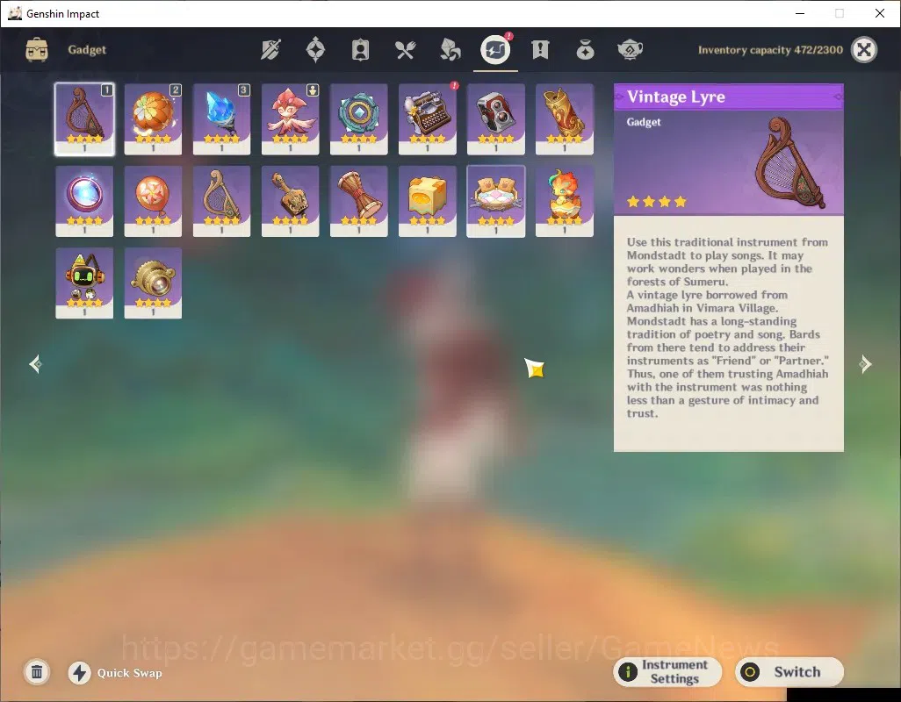Click the Gadget label beside backpack

pos(87,50)
